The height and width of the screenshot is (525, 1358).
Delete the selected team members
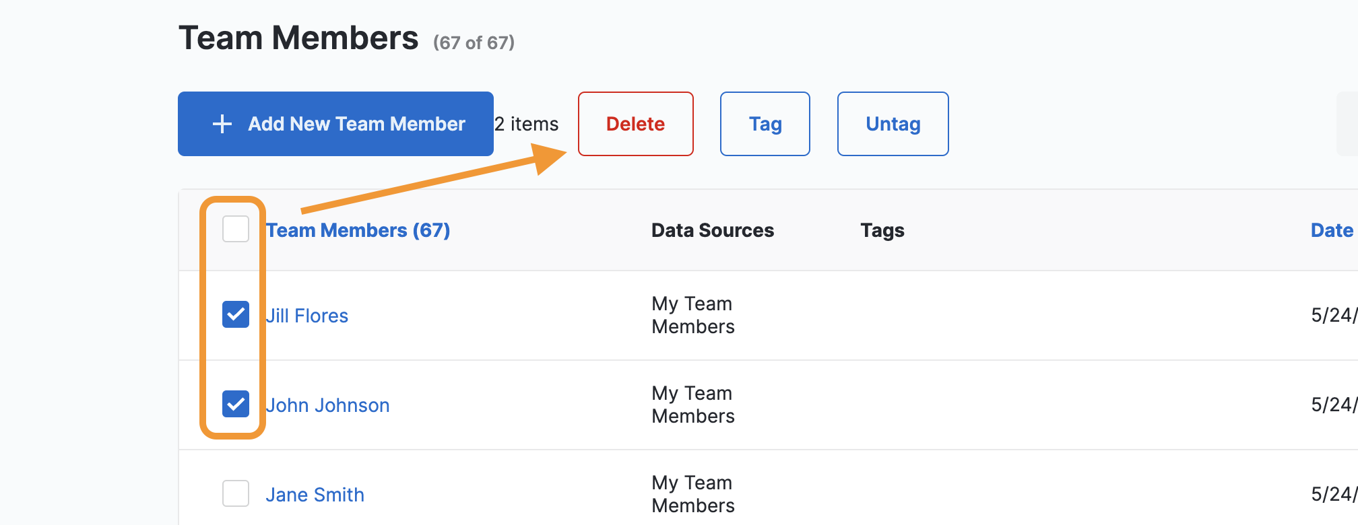click(x=635, y=124)
